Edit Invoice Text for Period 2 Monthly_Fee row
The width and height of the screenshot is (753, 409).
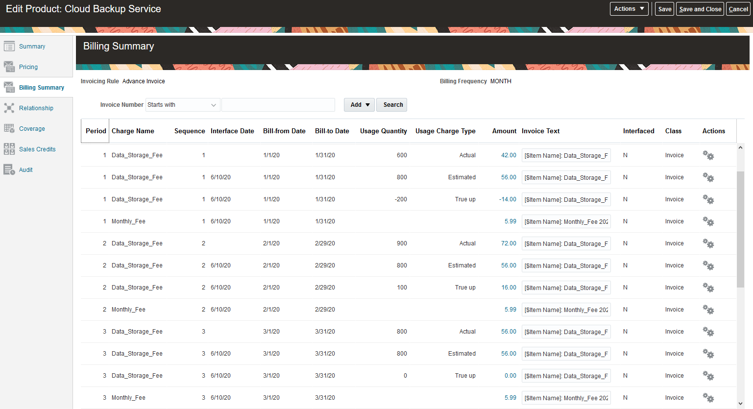pos(566,310)
